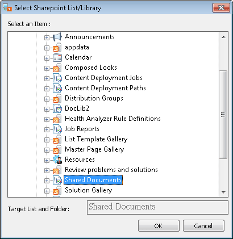Select Health Analyzer Rule Definitions
The image size is (233, 239).
coord(113,119)
